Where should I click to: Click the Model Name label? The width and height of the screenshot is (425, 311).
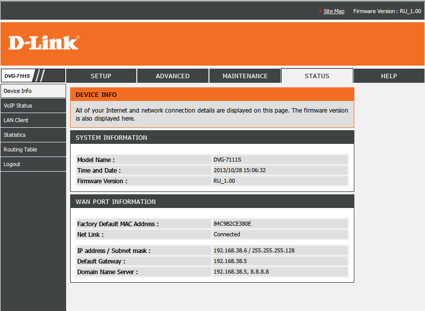[96, 160]
